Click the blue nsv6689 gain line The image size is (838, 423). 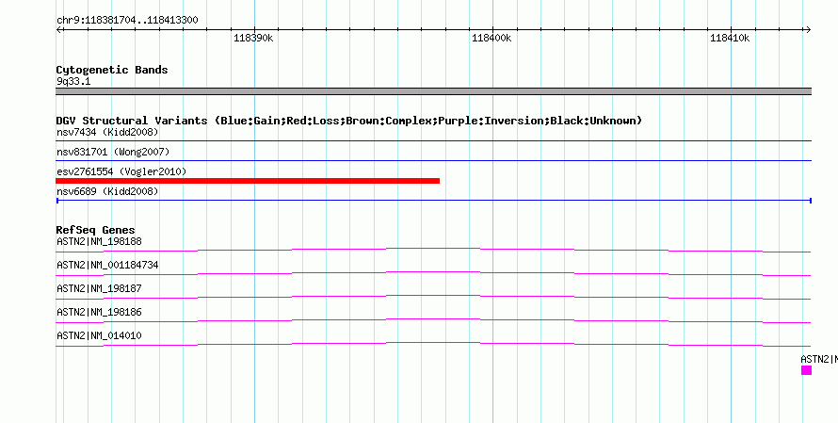click(433, 201)
